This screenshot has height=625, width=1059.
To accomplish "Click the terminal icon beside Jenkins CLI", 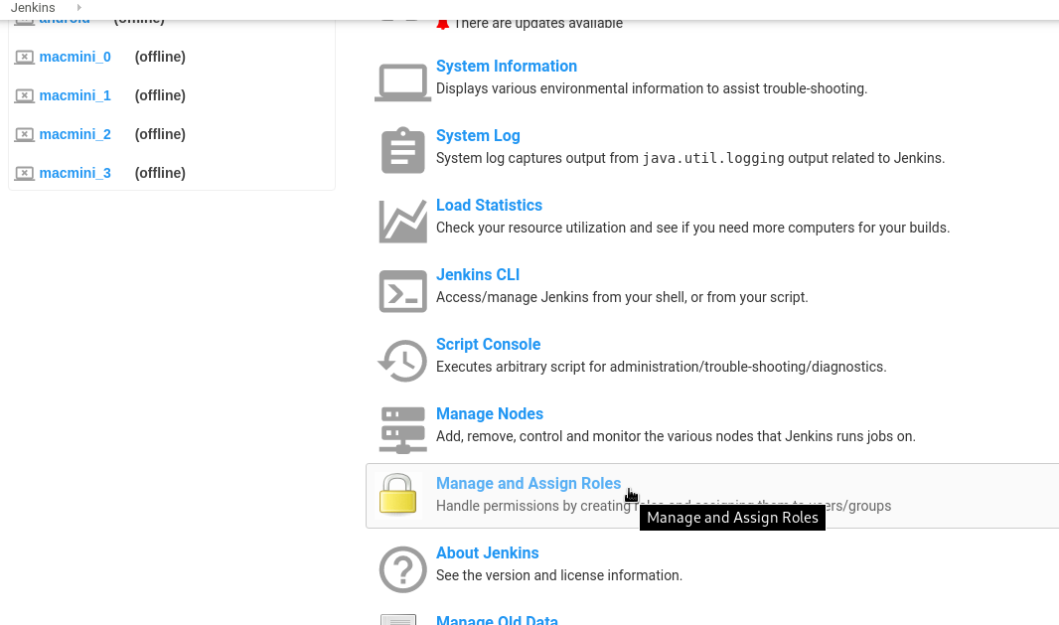I will coord(402,291).
